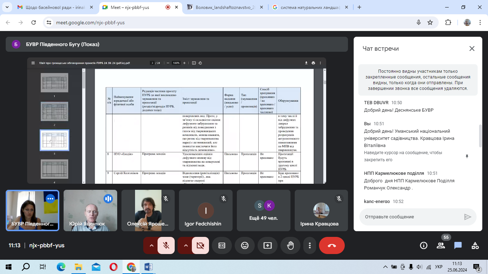The image size is (488, 274).
Task: Open the activities icon
Action: pos(475,245)
